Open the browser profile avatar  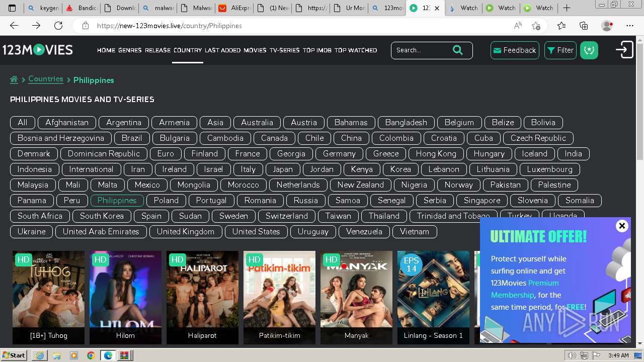[607, 26]
